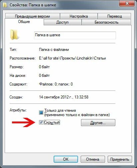Click the 'Другие...' attributes button
The height and width of the screenshot is (168, 137).
tap(98, 123)
